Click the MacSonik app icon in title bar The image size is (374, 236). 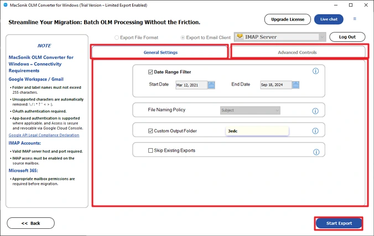6,5
